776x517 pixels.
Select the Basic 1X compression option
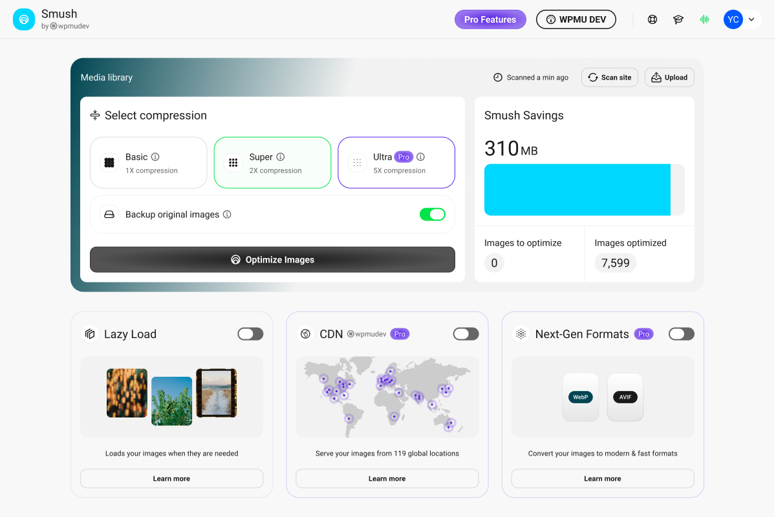[148, 163]
